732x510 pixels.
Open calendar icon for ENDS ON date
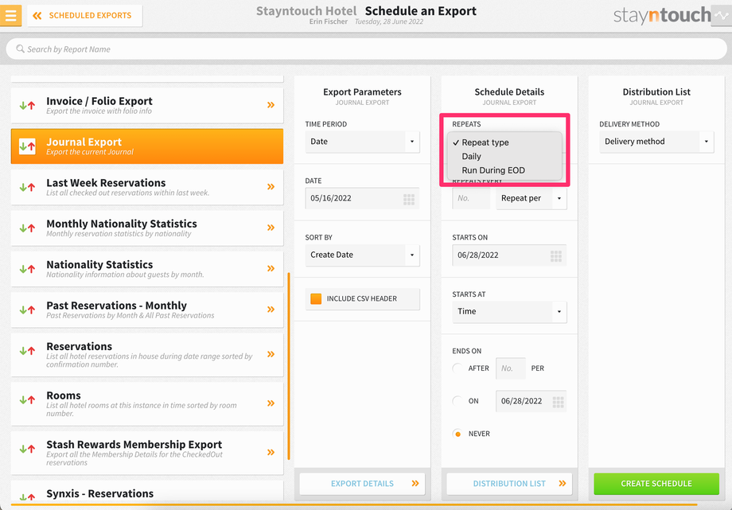(558, 402)
